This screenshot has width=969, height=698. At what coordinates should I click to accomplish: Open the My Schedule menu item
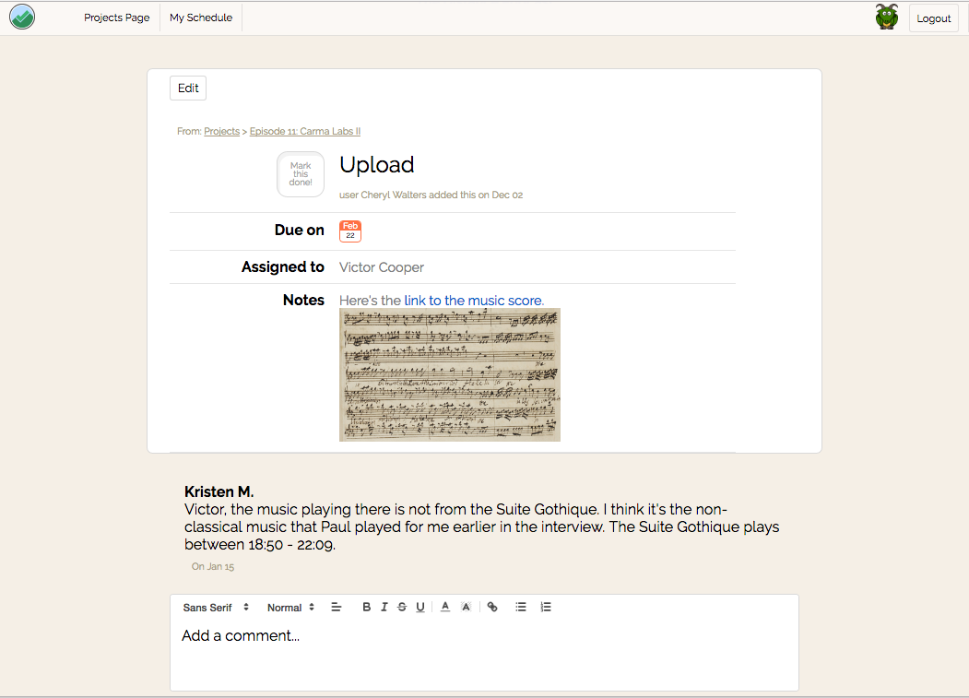(201, 18)
